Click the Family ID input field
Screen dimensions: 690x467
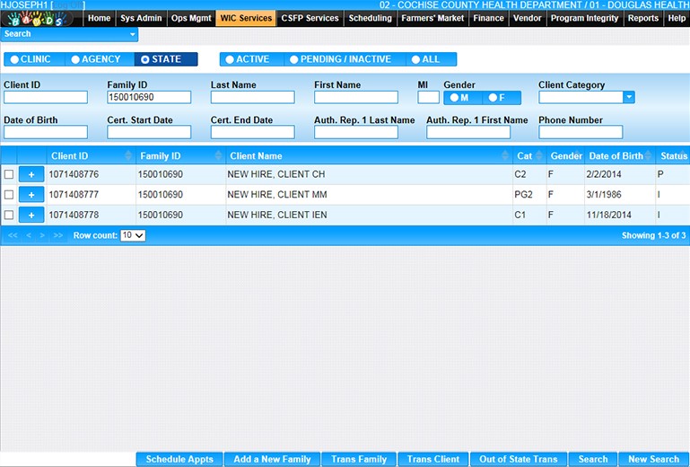tap(149, 97)
